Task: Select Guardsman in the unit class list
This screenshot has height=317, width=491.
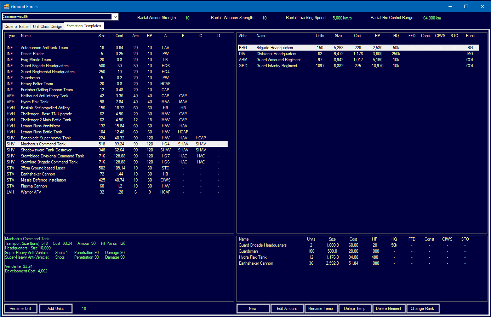Action: (x=117, y=78)
